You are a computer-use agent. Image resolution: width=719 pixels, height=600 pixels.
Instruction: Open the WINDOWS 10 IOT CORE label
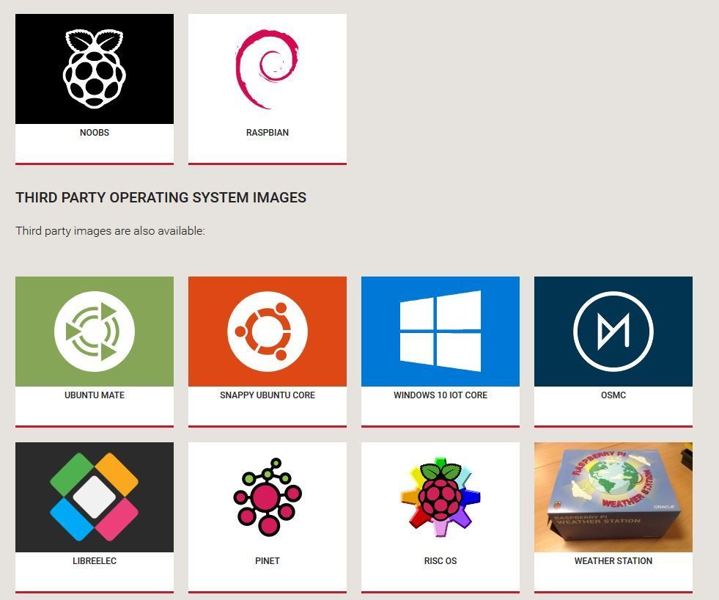click(x=440, y=395)
